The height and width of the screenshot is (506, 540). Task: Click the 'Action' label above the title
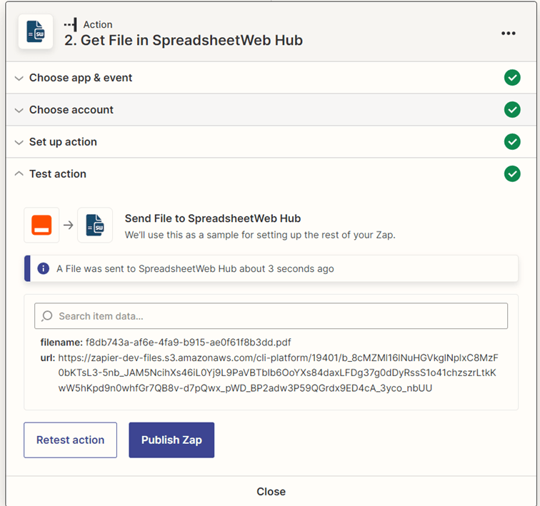[x=98, y=25]
